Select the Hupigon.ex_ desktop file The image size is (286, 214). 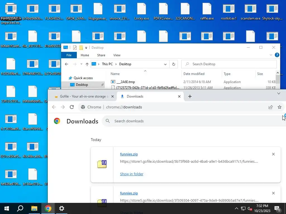coord(98,11)
